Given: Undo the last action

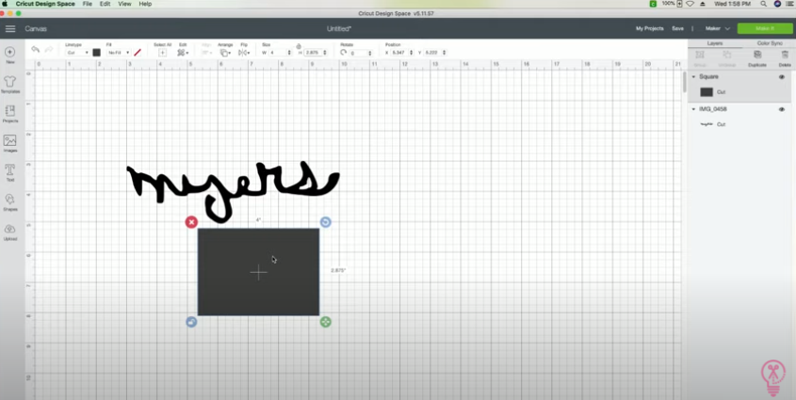Looking at the screenshot, I should pos(35,50).
